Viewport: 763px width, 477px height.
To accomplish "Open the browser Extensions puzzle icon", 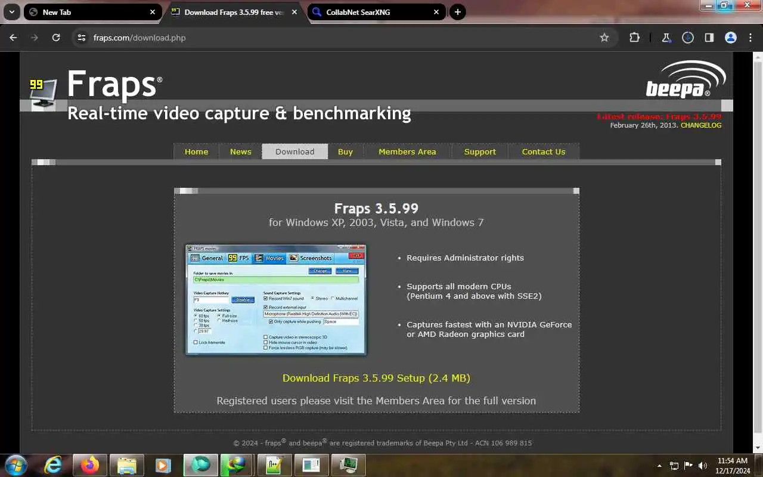I will tap(634, 38).
